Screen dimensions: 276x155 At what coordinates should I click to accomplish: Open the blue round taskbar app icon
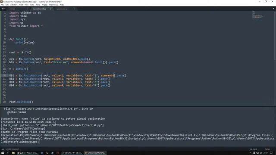click(x=42, y=153)
